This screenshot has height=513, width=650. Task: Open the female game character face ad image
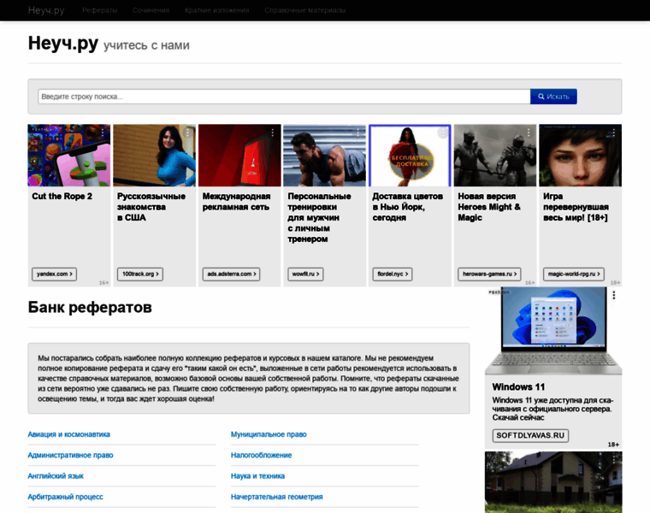(x=581, y=156)
